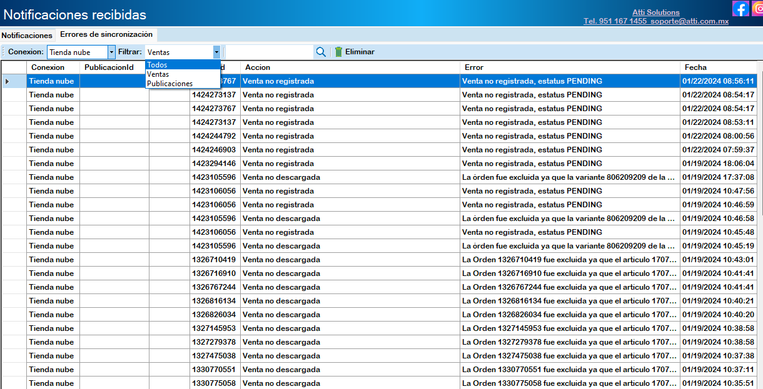This screenshot has height=389, width=763.
Task: Sort by the Fecha column header
Action: pos(695,67)
